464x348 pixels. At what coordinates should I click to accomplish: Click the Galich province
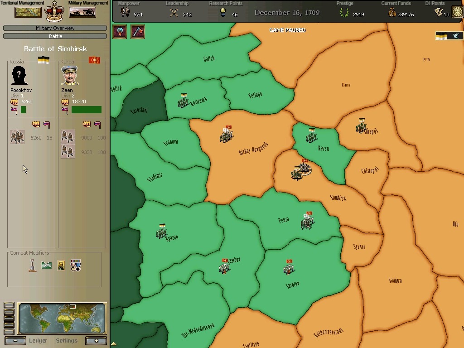point(209,58)
